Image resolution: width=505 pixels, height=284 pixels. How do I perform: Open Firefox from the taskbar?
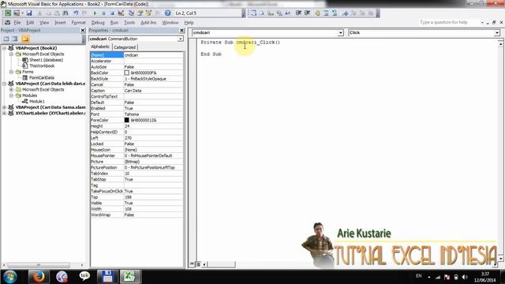pos(38,277)
